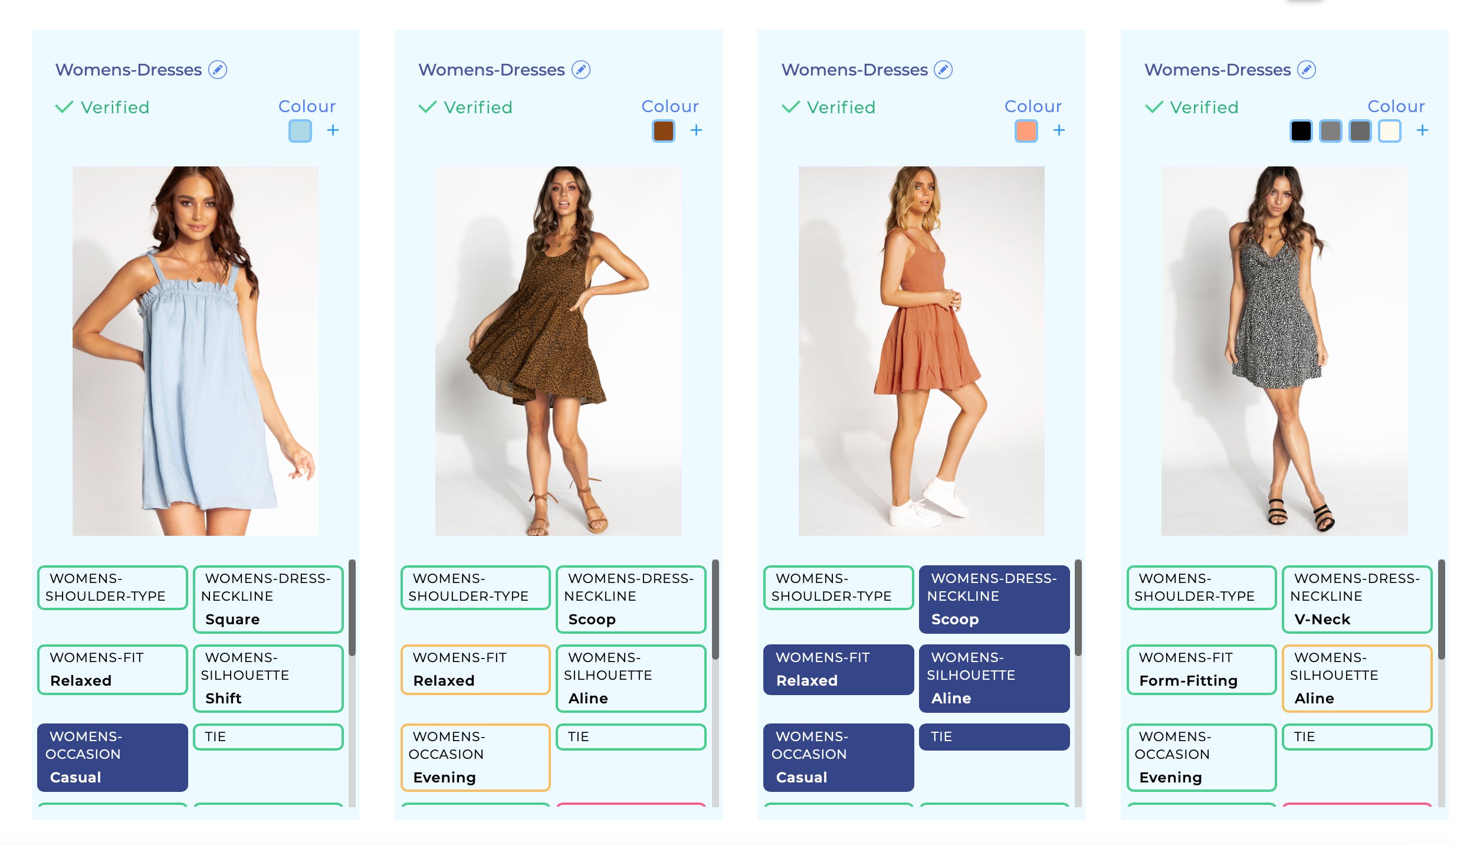Toggle the Verified check on the leopard dress card
This screenshot has height=845, width=1457.
[465, 107]
